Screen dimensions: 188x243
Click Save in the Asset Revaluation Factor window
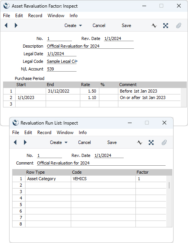click(x=126, y=26)
